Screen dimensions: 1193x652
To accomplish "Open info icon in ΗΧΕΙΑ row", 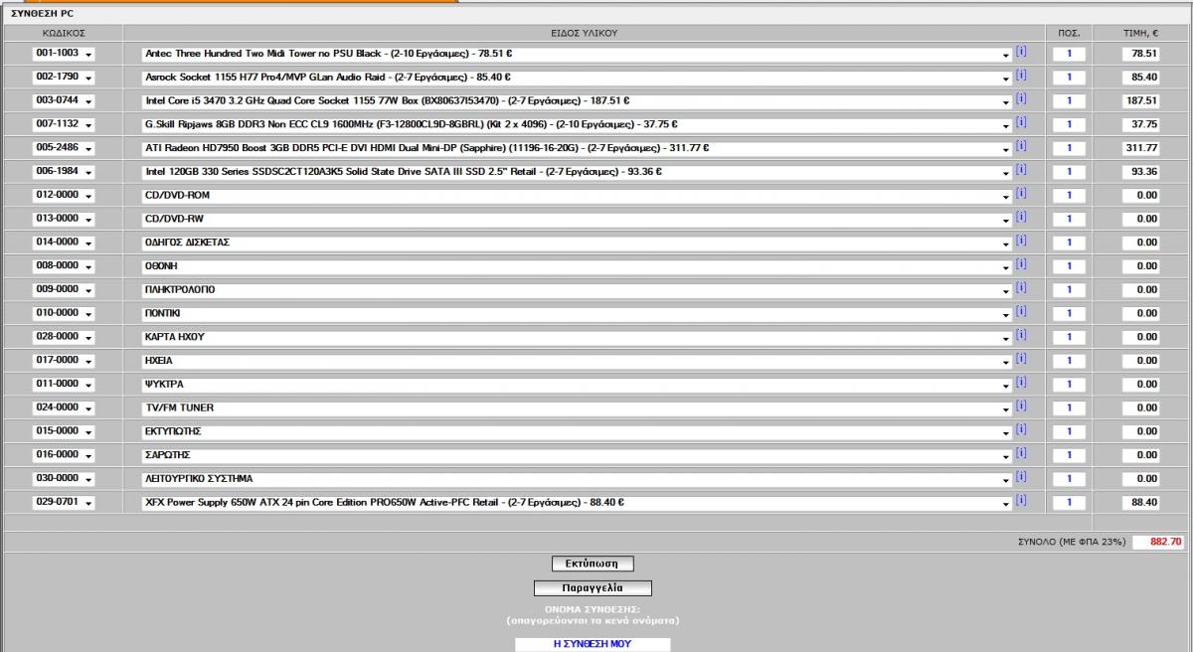I will 1021,360.
